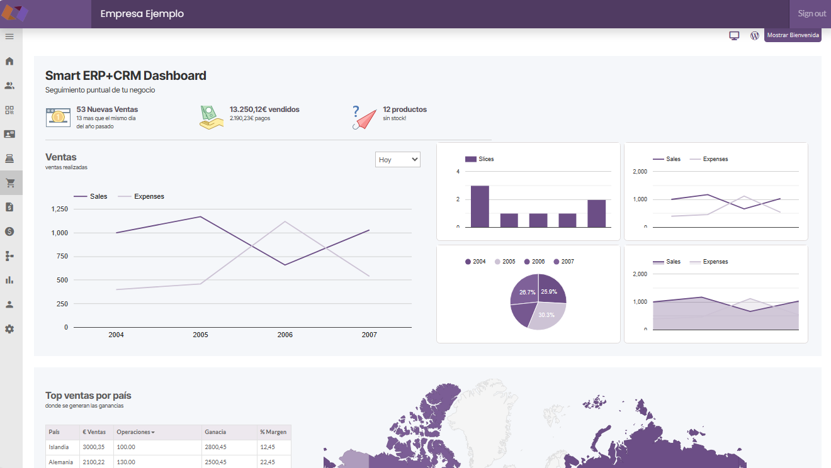Go to the home icon in sidebar
Image resolution: width=831 pixels, height=468 pixels.
[x=9, y=61]
